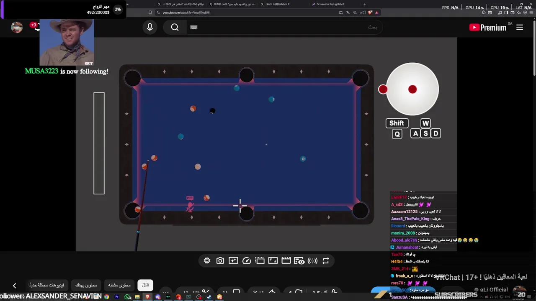
Task: Click the chips left chevron arrow
Action: (x=14, y=286)
